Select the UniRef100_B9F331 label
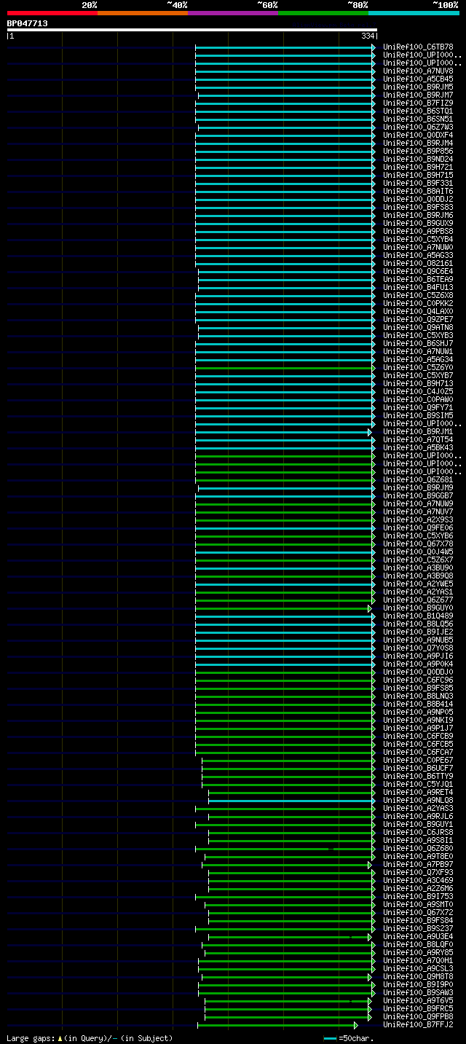The height and width of the screenshot is (1044, 466). point(419,184)
